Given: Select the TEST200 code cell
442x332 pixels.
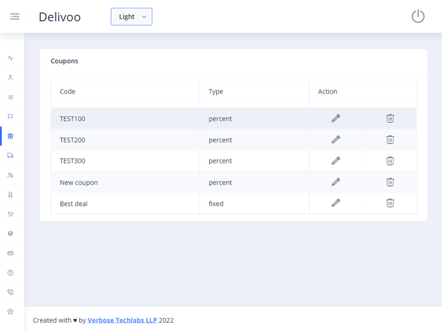Looking at the screenshot, I should [x=125, y=140].
